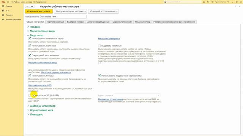Switch to the Общие настройки tab
Viewport: 243px width, 136px height.
35,22
